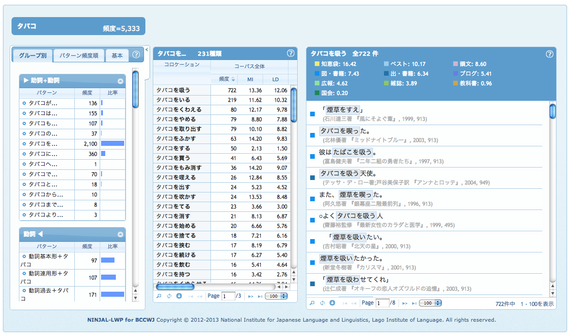Go to next page in collocation panel pager
This screenshot has width=570, height=336.
(x=251, y=296)
